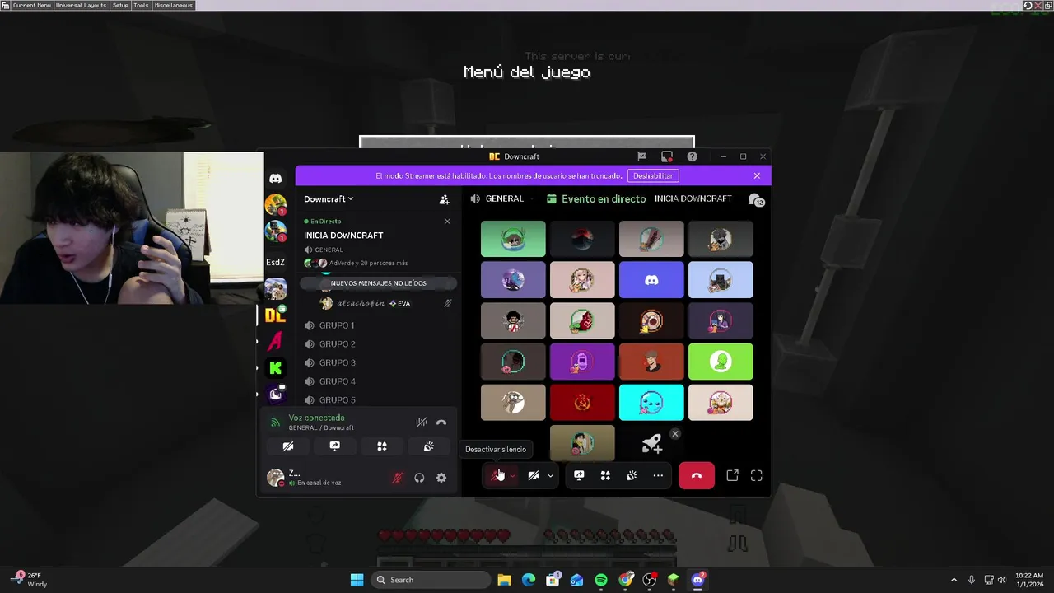Toggle noise suppression in voice panel
Screen dimensions: 1054x593
(x=421, y=423)
